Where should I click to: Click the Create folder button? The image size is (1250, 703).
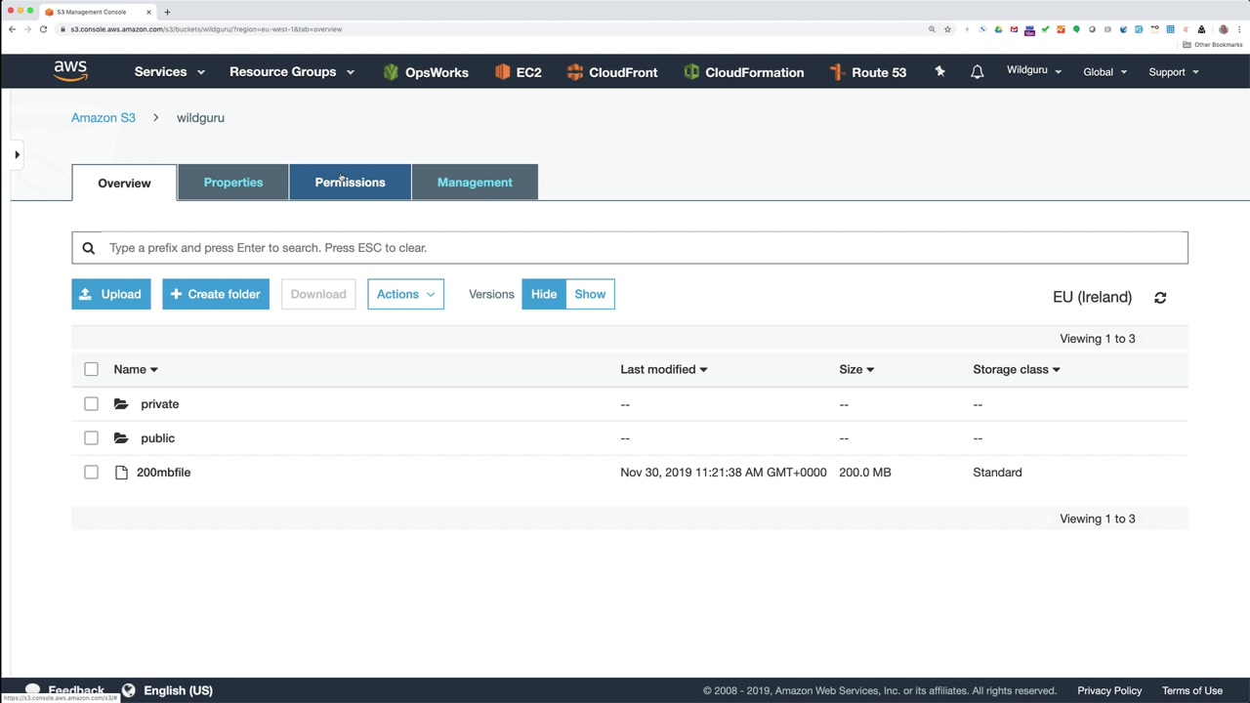point(216,294)
